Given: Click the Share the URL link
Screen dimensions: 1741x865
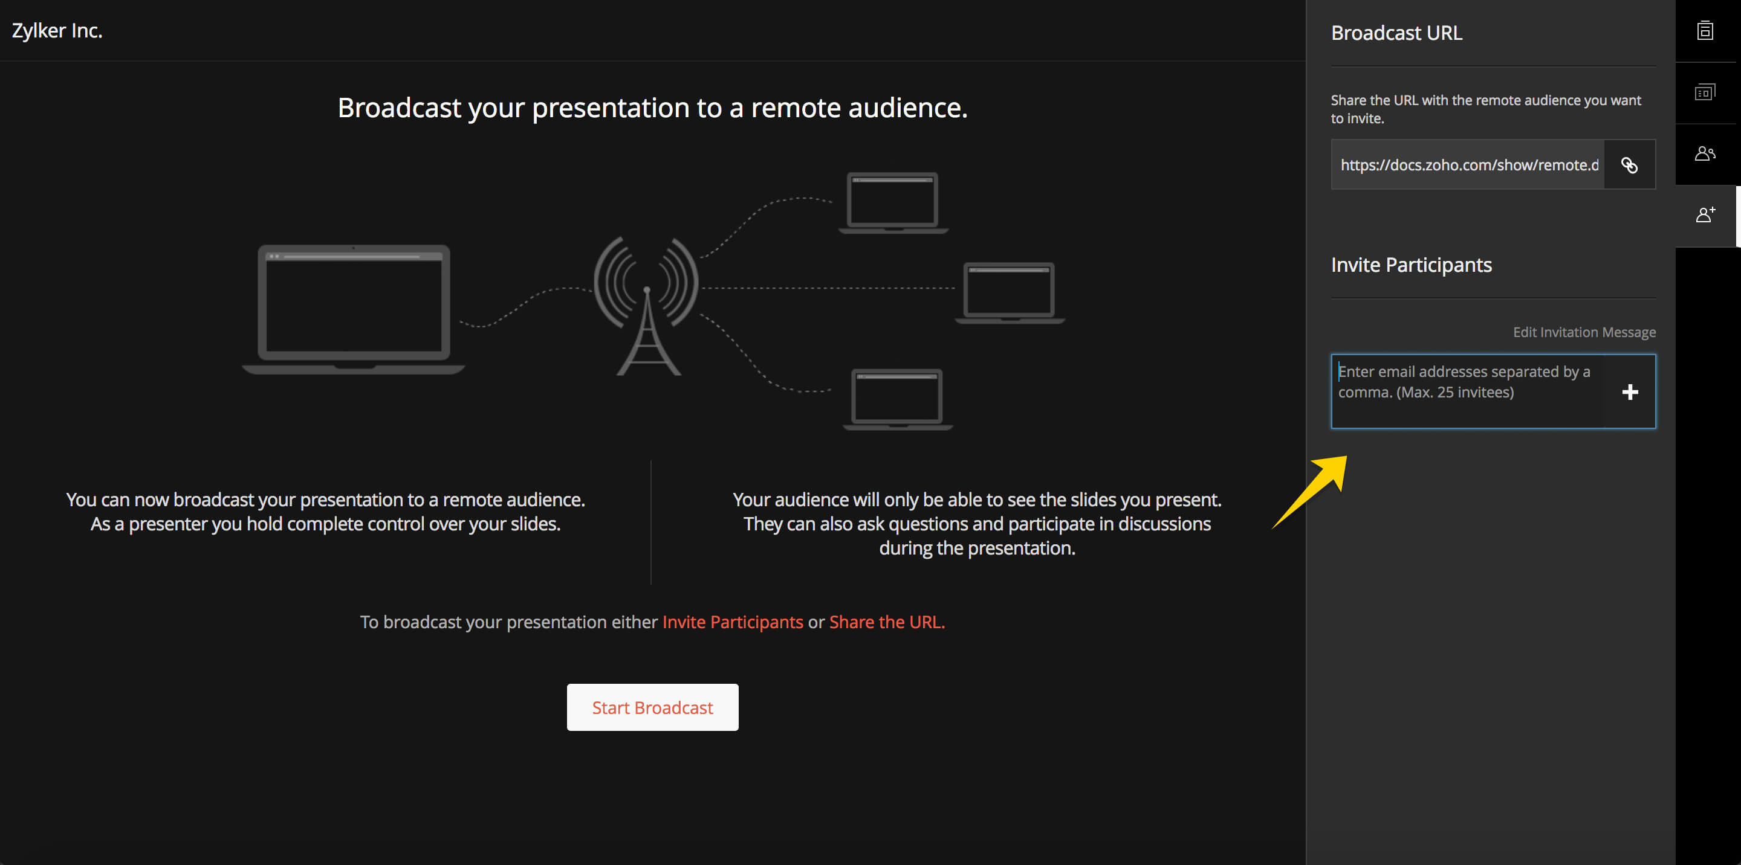Looking at the screenshot, I should click(x=885, y=621).
